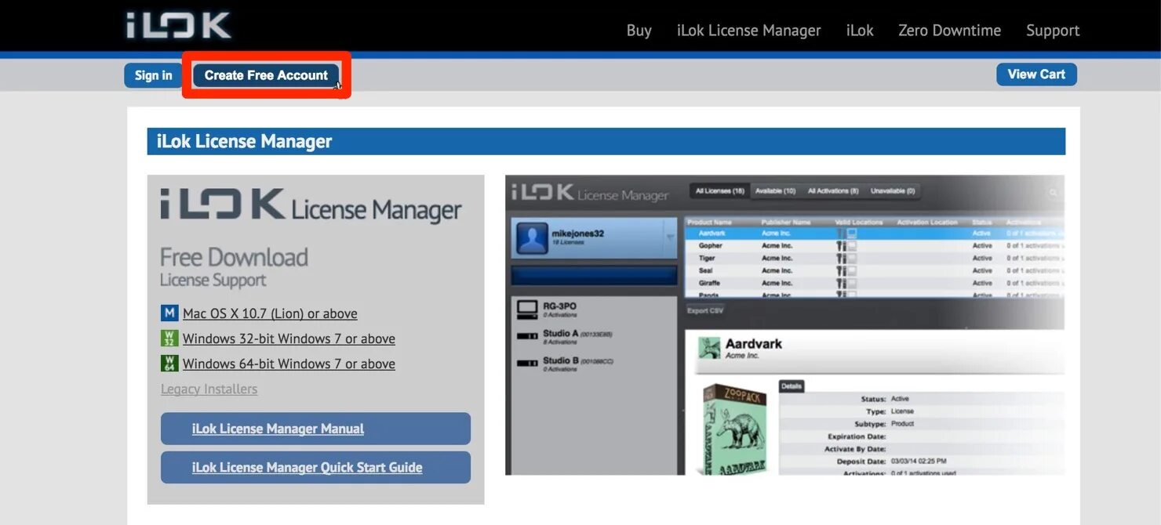Viewport: 1161px width, 525px height.
Task: Download Mac OS X 10.7 (Lion) installer link
Action: coord(270,313)
